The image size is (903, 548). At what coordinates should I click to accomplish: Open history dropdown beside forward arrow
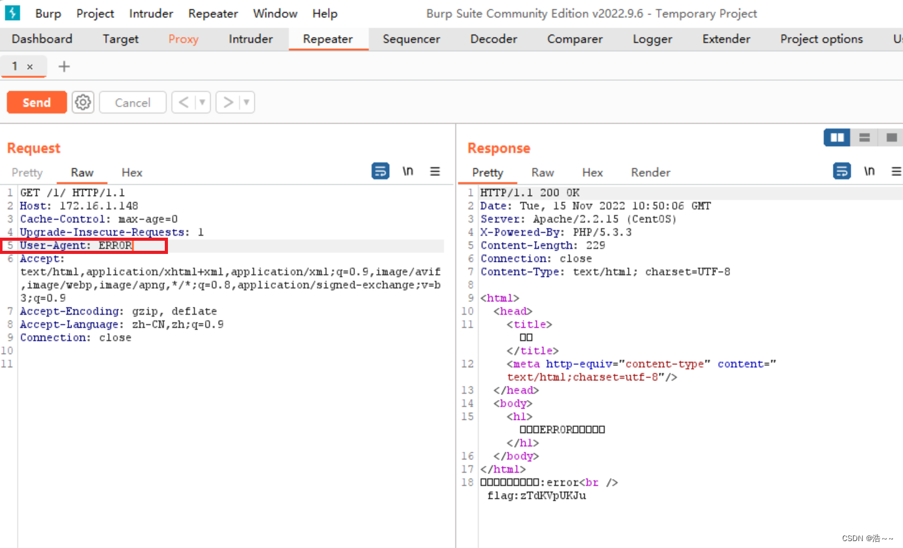pos(246,102)
